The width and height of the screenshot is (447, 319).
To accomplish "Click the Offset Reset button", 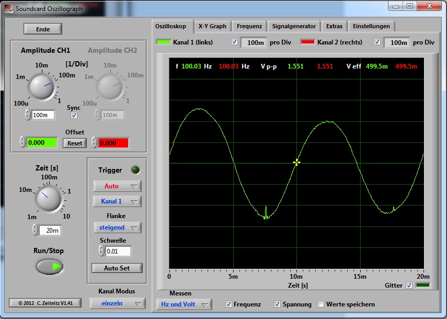I will 75,143.
